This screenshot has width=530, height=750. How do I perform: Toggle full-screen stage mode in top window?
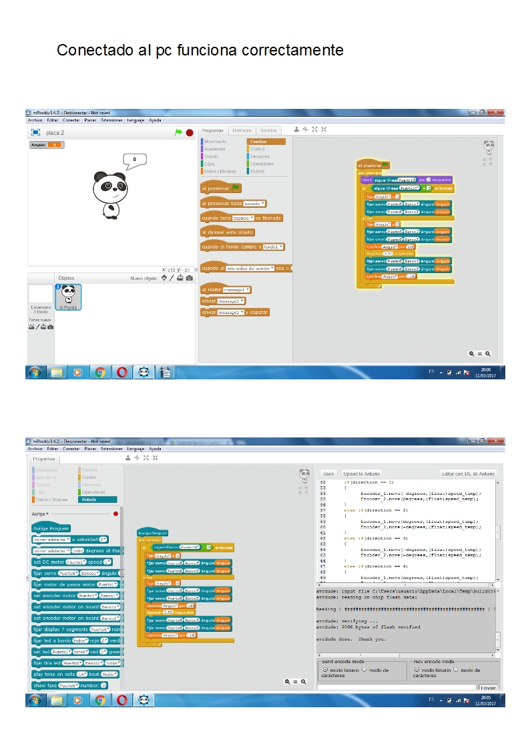click(x=35, y=132)
